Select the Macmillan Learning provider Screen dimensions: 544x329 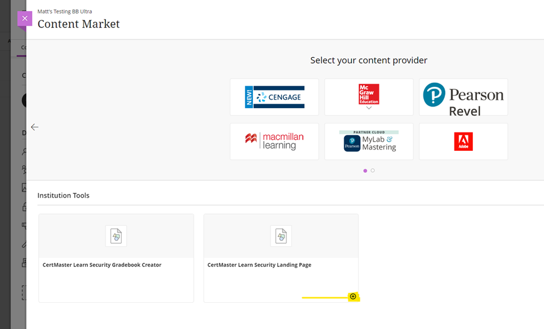(x=274, y=141)
